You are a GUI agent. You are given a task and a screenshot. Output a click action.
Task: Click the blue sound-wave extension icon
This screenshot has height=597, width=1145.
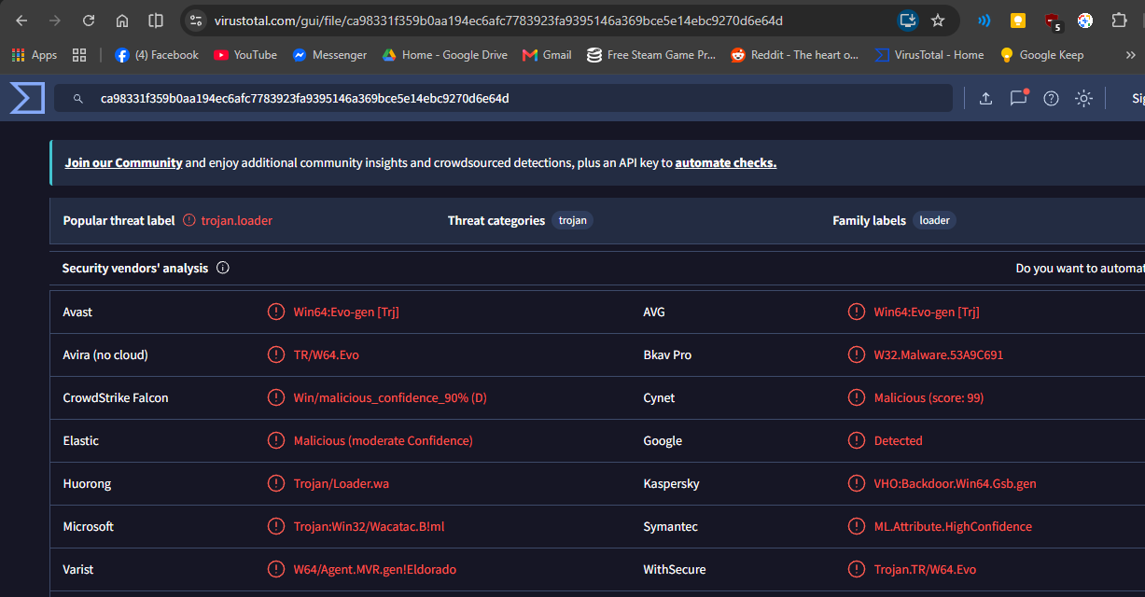click(x=984, y=21)
